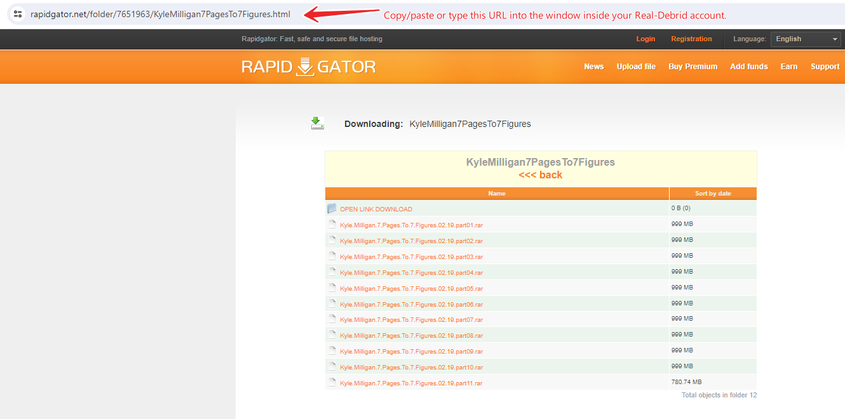Click the file icon for part01.rar
Viewport: 845px width, 419px height.
(x=332, y=224)
